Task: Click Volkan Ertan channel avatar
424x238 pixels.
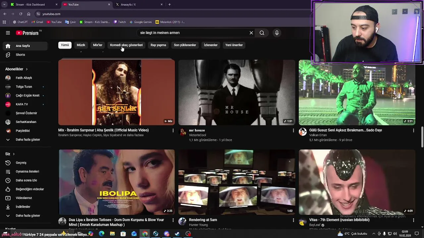Action: tap(303, 132)
